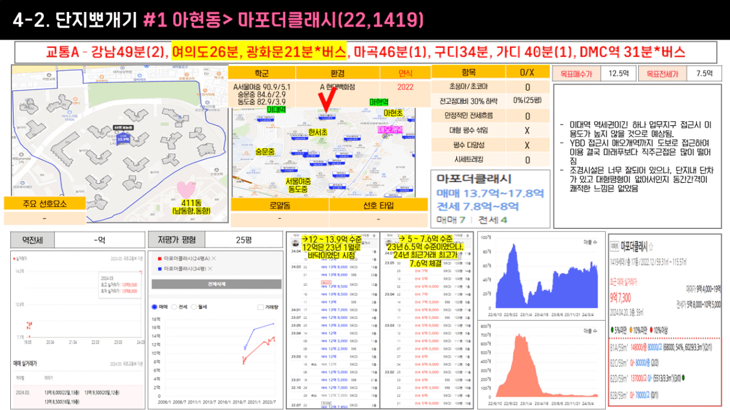Click the 목표전세가 label cell
This screenshot has width=730, height=410.
coord(662,74)
